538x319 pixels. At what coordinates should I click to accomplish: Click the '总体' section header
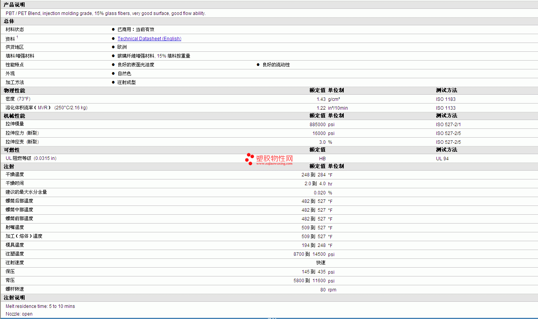tap(9, 21)
